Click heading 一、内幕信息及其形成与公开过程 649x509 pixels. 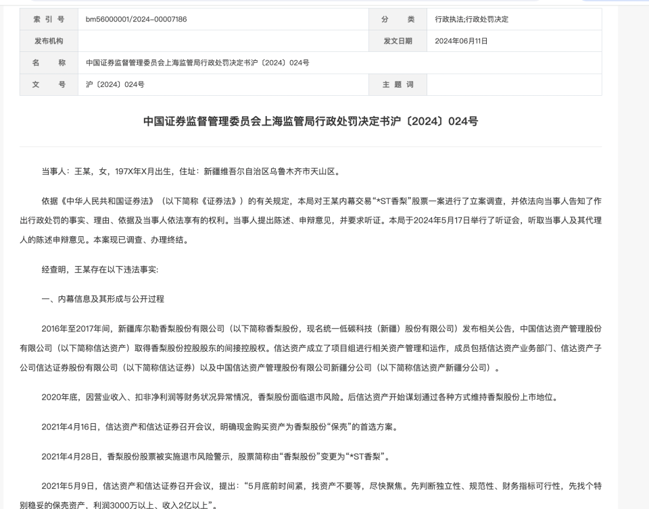pos(103,298)
